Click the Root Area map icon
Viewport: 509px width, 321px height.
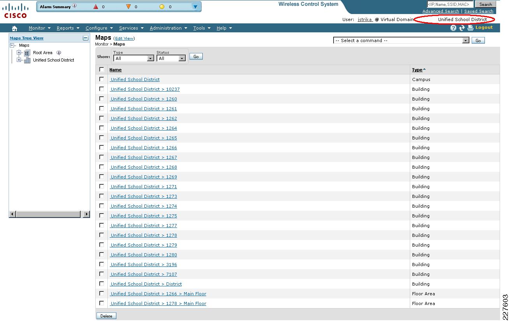pyautogui.click(x=27, y=53)
